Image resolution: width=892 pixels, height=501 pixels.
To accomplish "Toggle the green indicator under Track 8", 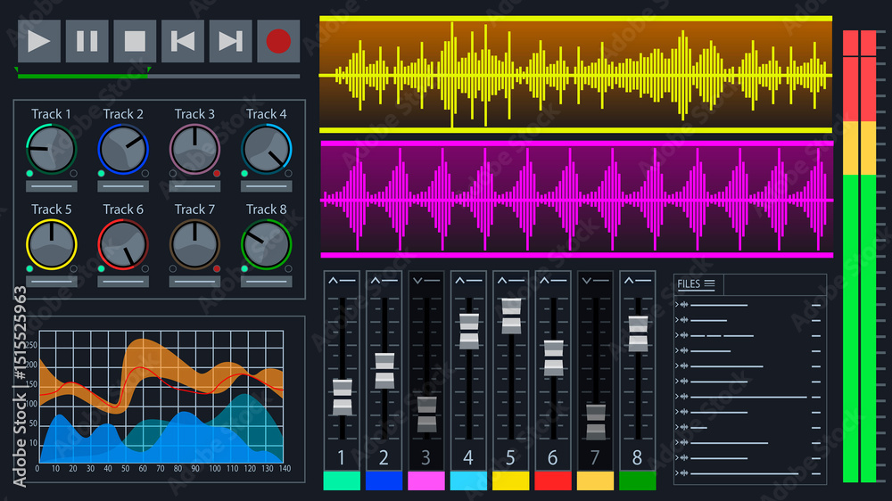I will [244, 268].
